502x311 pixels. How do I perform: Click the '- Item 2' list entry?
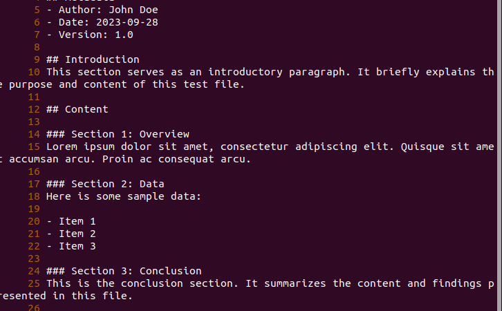click(71, 234)
